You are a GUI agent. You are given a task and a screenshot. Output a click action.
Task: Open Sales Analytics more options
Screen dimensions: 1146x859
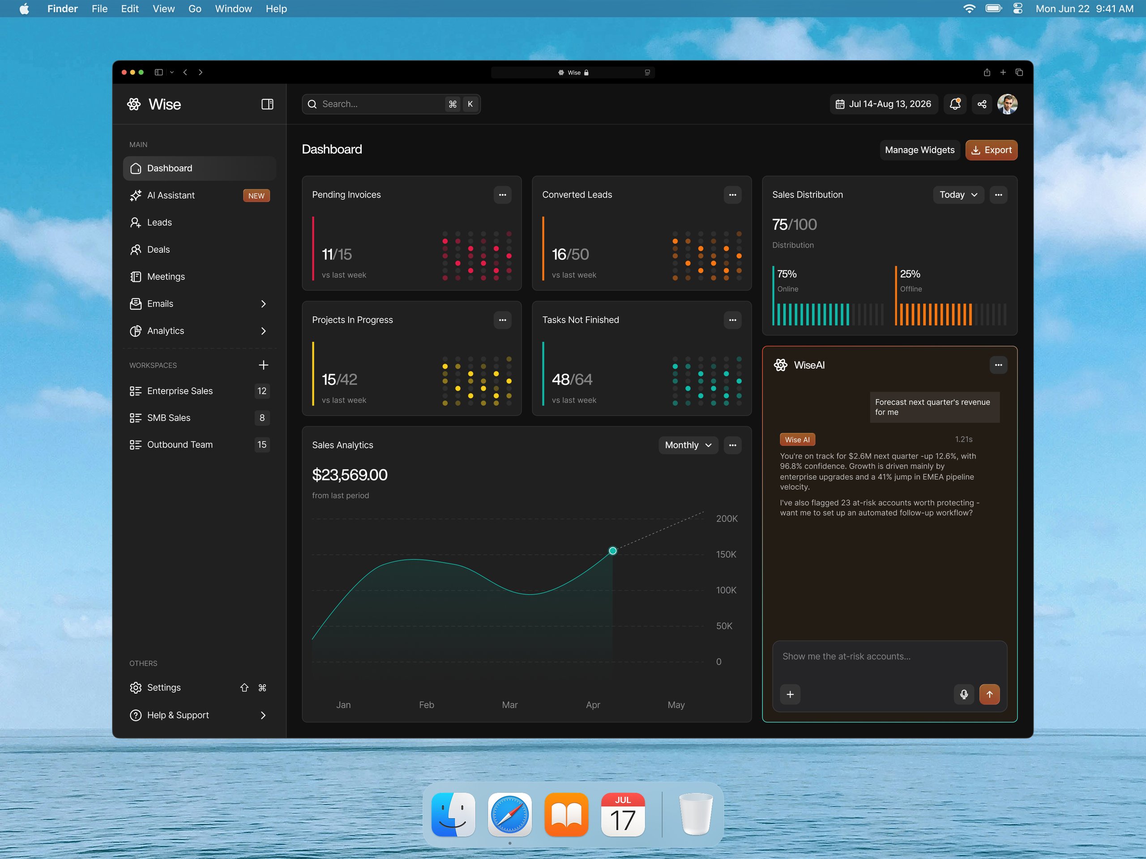pyautogui.click(x=732, y=445)
